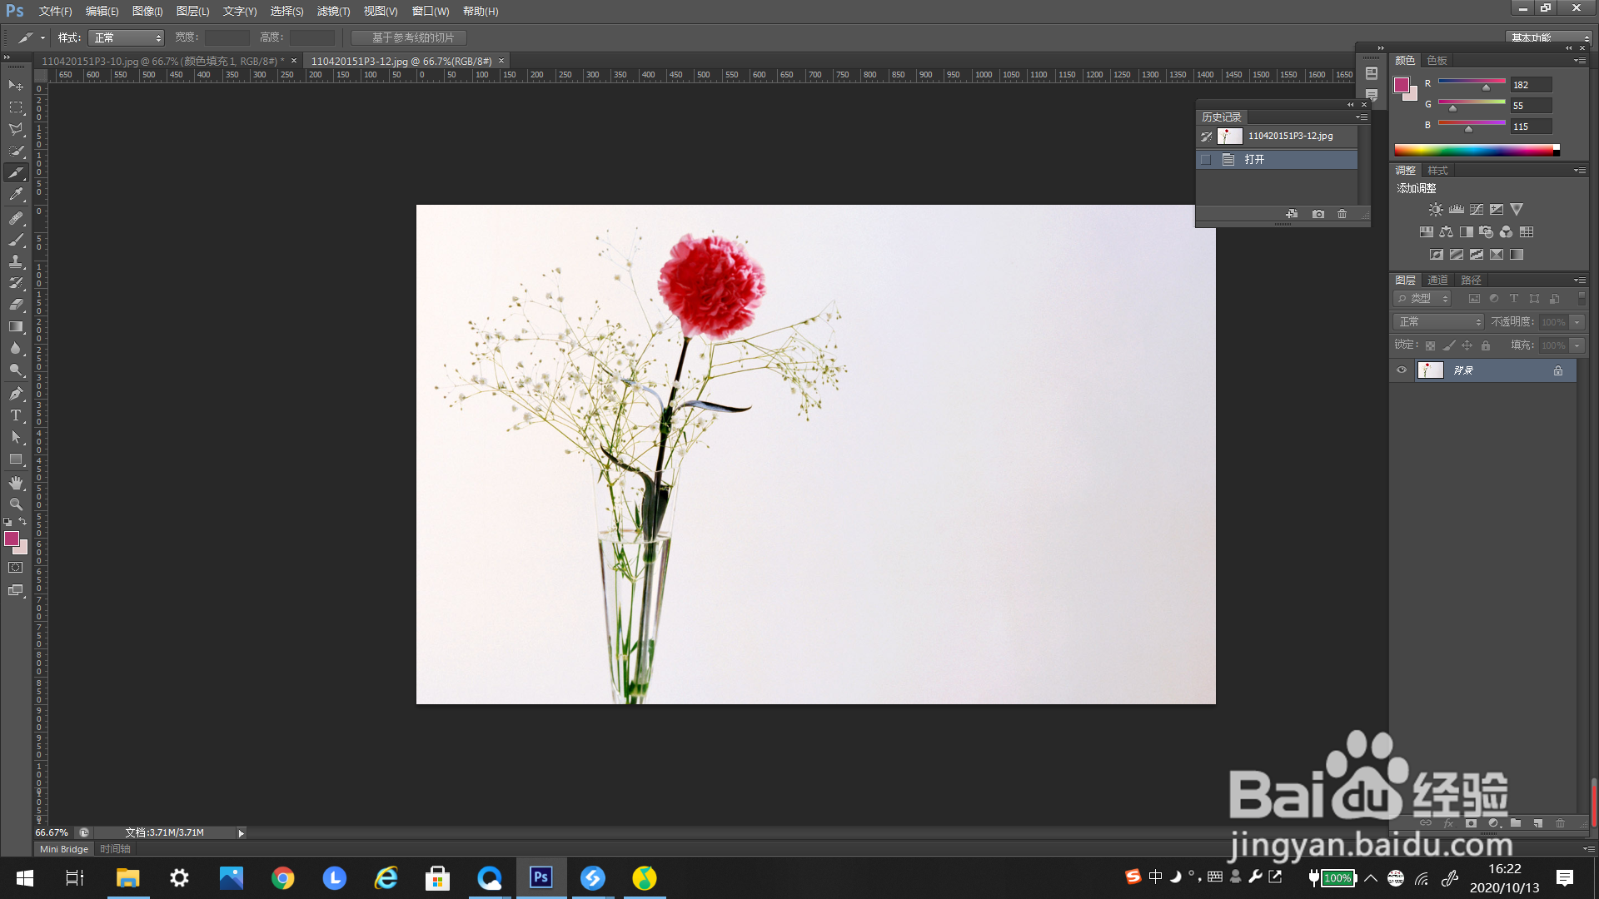Screen dimensions: 1599x899
Task: Open the 样式 style dropdown in options bar
Action: [126, 38]
